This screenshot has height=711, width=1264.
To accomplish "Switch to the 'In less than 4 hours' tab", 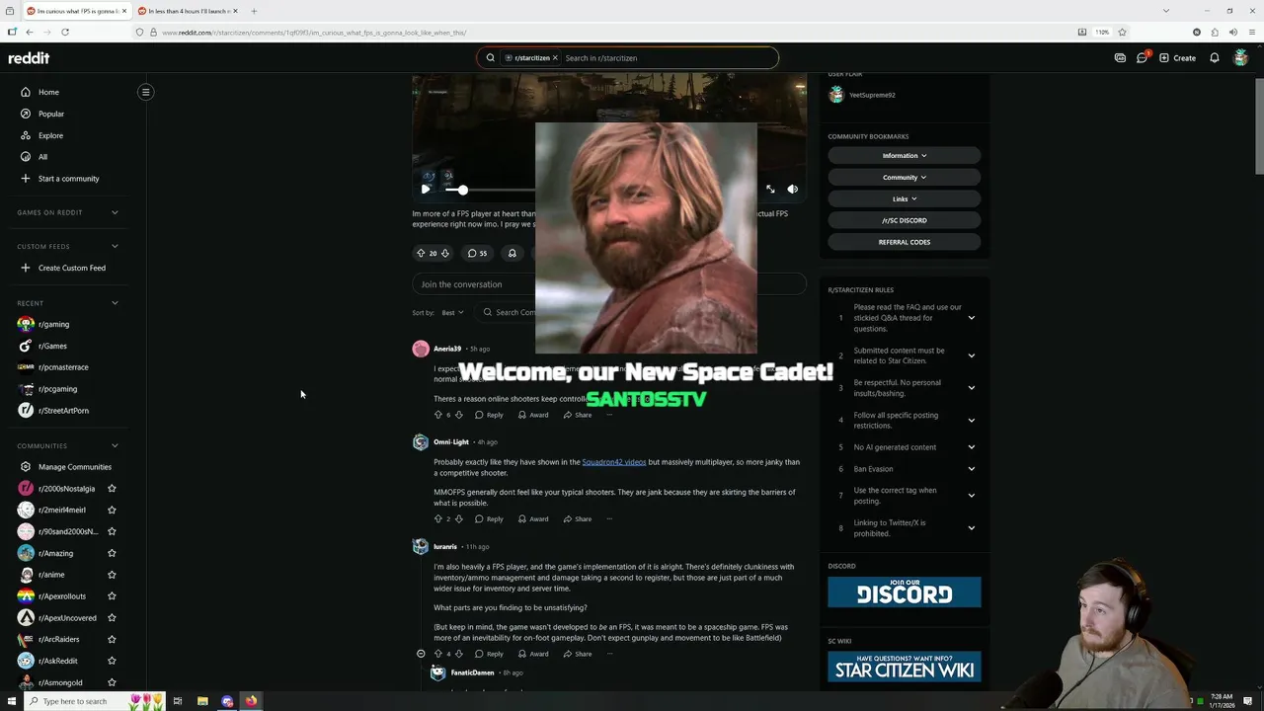I will click(187, 11).
